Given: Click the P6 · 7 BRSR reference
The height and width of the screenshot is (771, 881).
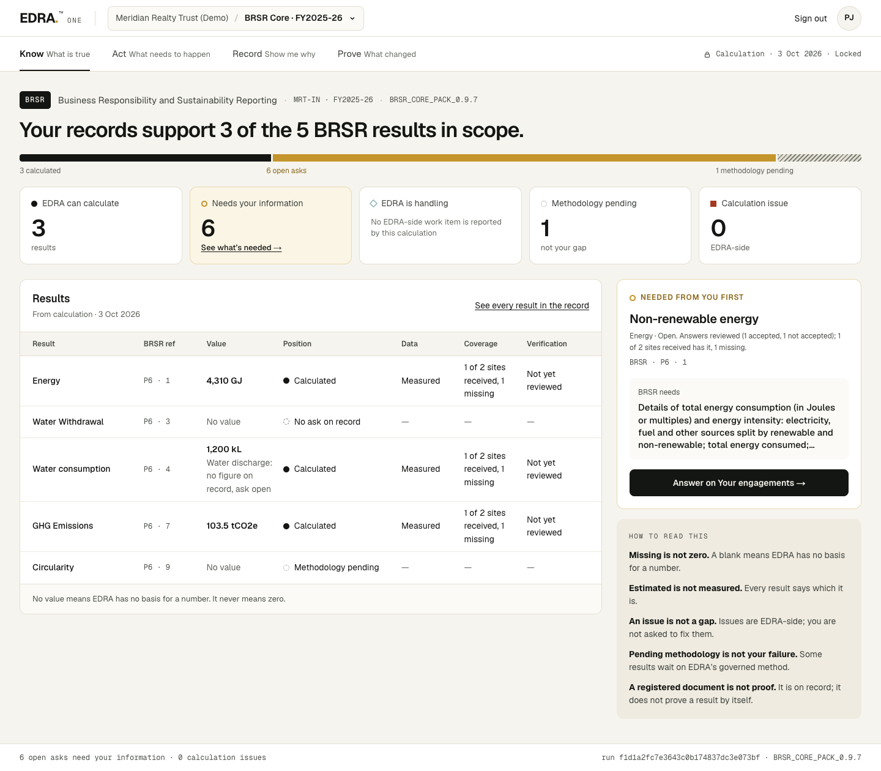Looking at the screenshot, I should click(x=157, y=526).
